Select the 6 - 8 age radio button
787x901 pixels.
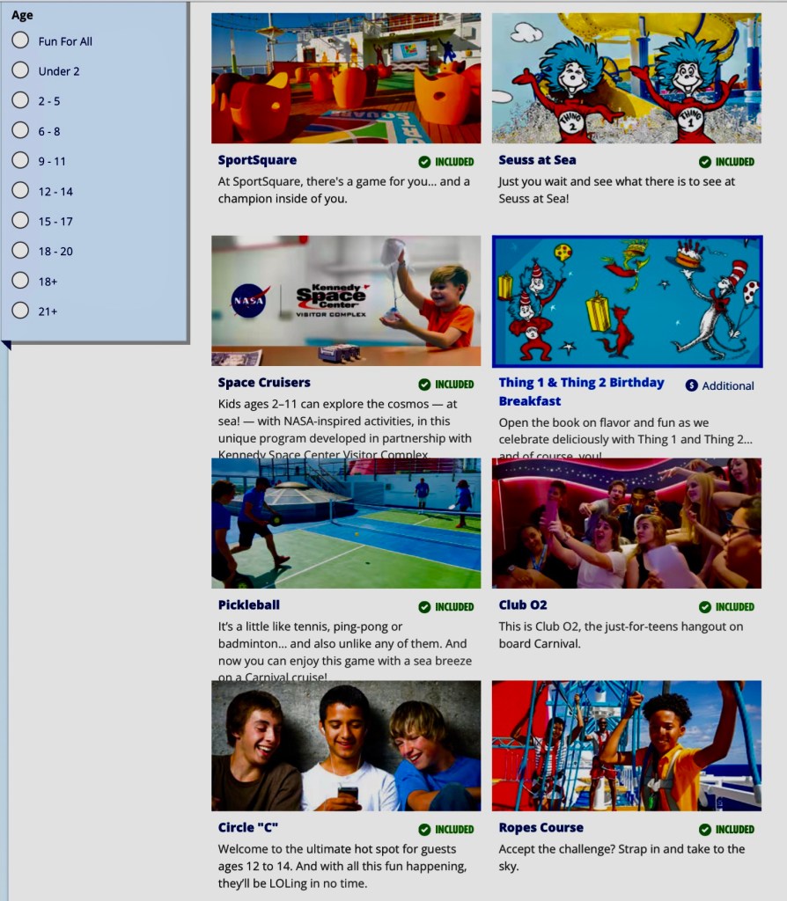(x=20, y=130)
